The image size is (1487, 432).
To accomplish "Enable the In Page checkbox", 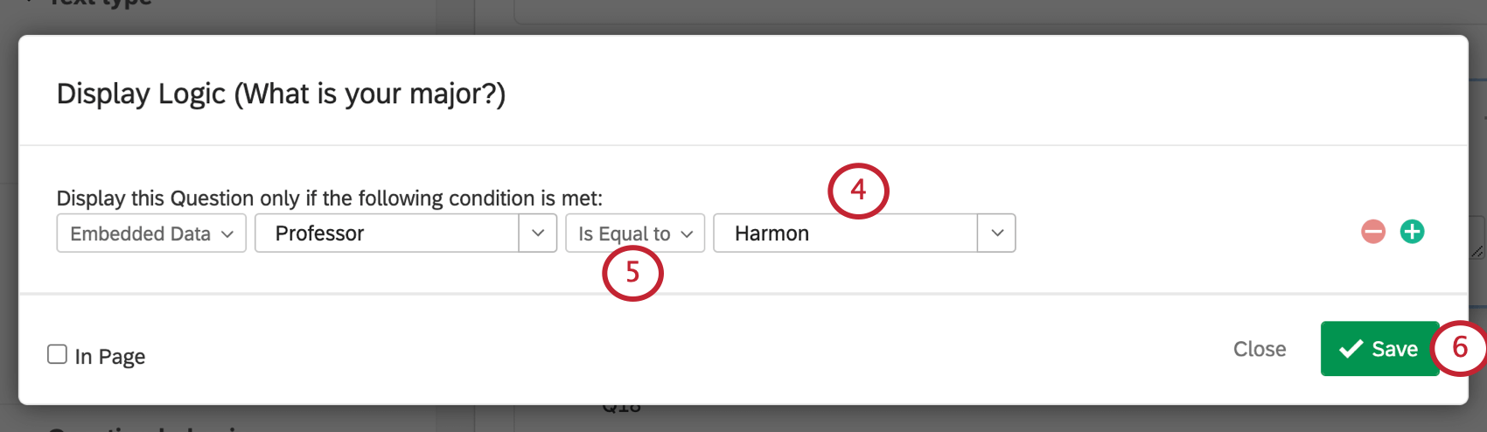I will [x=57, y=354].
